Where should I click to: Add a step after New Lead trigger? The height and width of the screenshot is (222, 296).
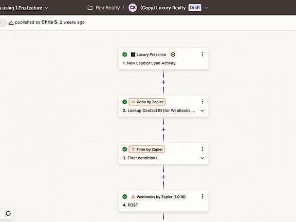coord(163,82)
